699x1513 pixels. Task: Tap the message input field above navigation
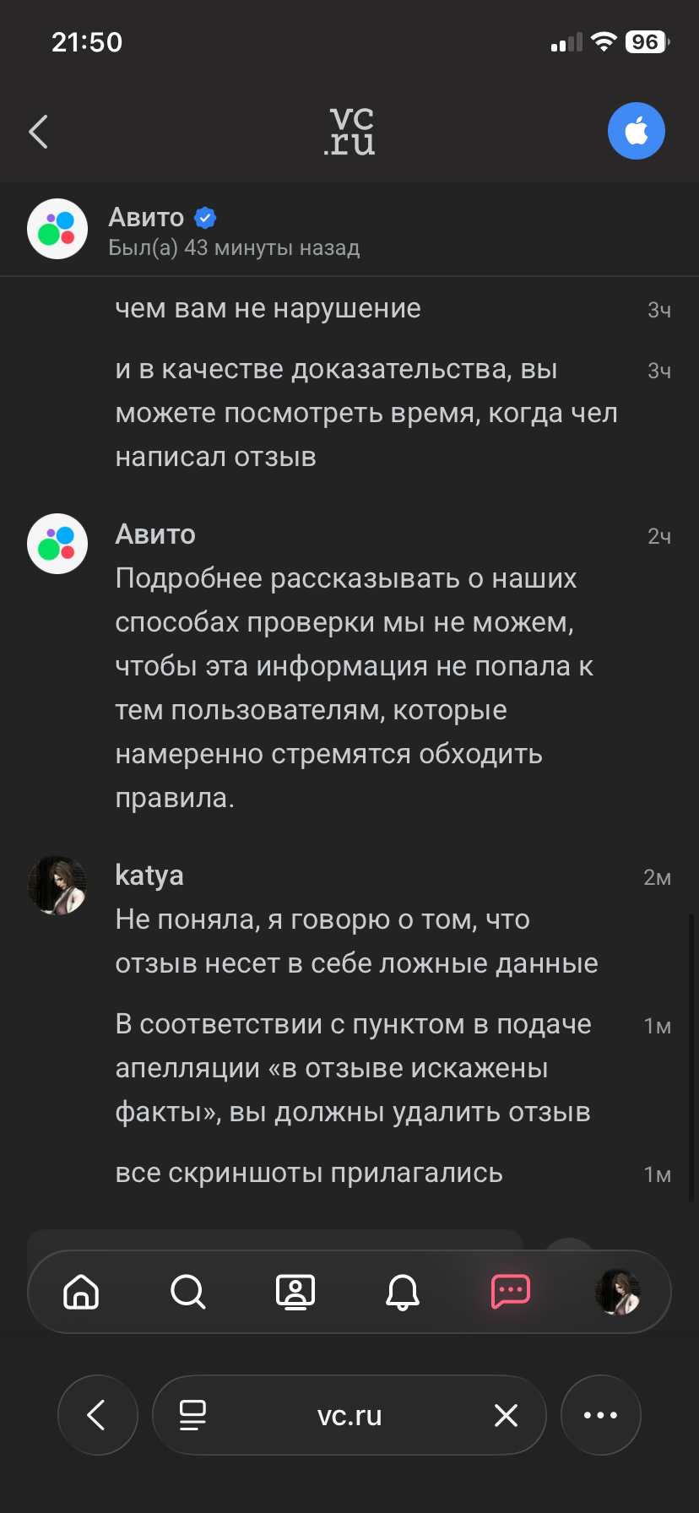click(275, 1239)
